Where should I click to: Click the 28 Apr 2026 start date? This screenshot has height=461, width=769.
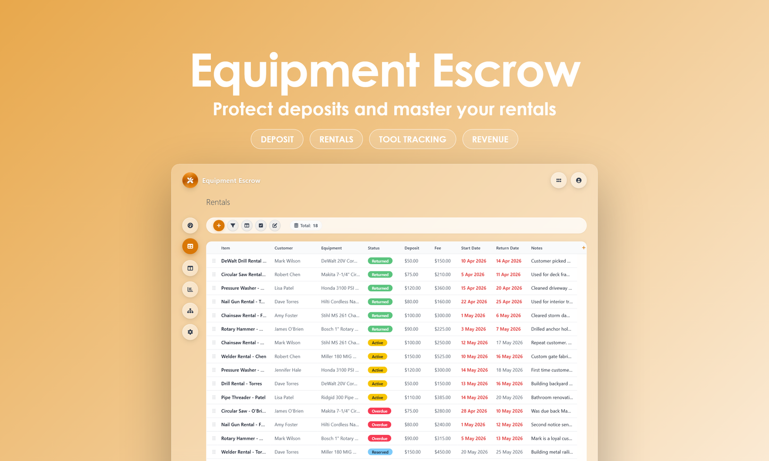[x=474, y=411]
